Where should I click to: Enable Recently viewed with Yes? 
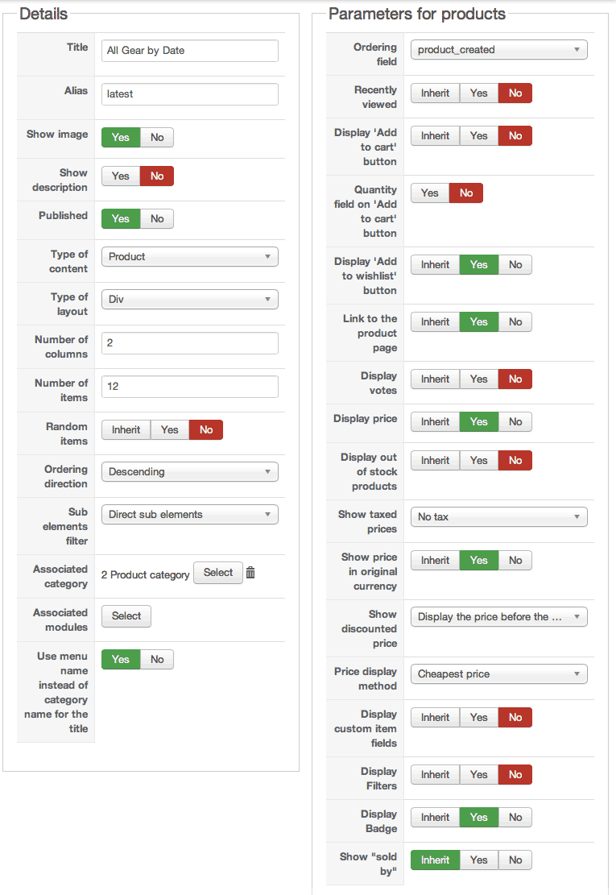tap(478, 93)
